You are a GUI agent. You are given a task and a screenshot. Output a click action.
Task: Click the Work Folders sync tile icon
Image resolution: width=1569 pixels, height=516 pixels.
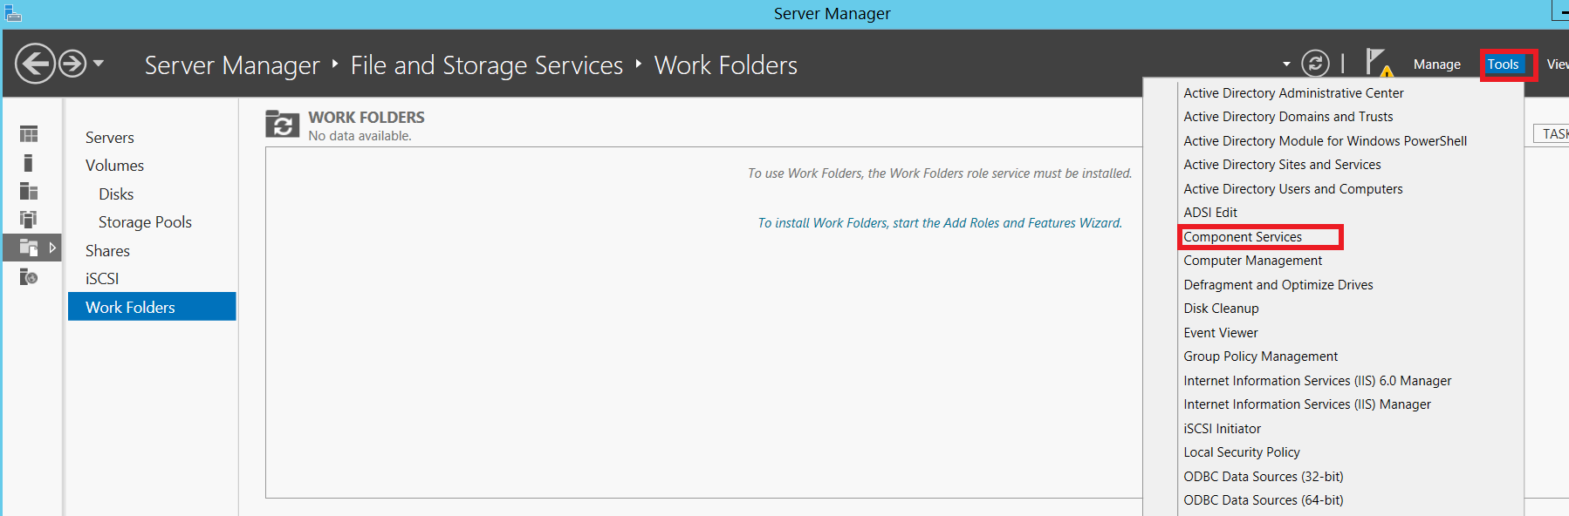(x=282, y=125)
